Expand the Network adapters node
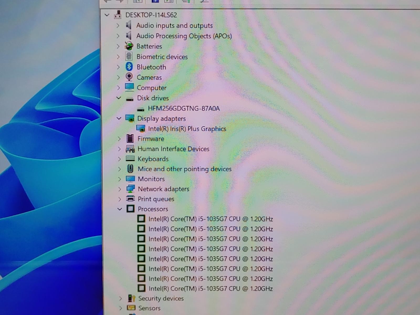The width and height of the screenshot is (420, 315). click(x=120, y=189)
